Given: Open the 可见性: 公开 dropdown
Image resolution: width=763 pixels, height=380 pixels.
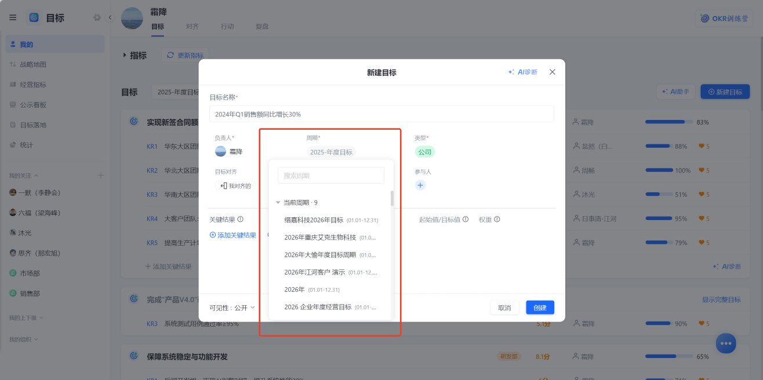Looking at the screenshot, I should 232,308.
